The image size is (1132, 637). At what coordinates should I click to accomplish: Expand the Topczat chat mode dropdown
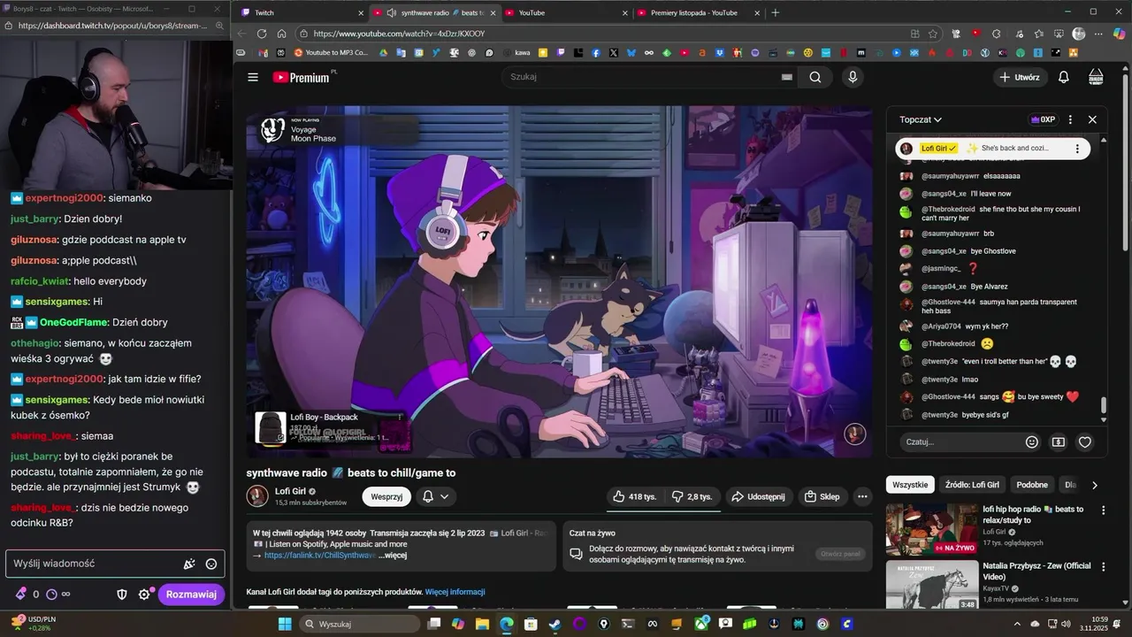tap(921, 119)
